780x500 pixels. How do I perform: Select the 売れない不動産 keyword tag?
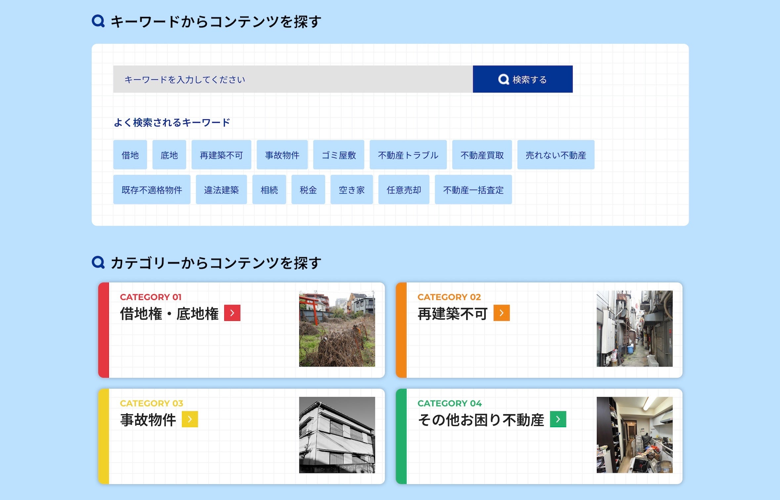(555, 155)
